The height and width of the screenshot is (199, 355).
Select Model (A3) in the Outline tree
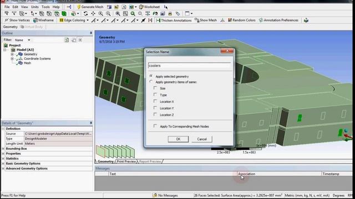(x=25, y=50)
